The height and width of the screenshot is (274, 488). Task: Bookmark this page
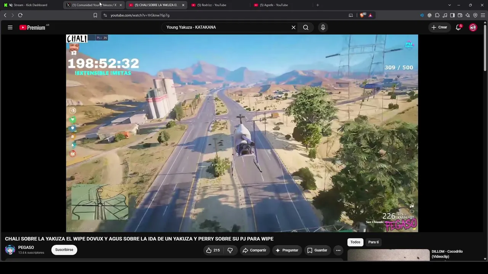95,15
